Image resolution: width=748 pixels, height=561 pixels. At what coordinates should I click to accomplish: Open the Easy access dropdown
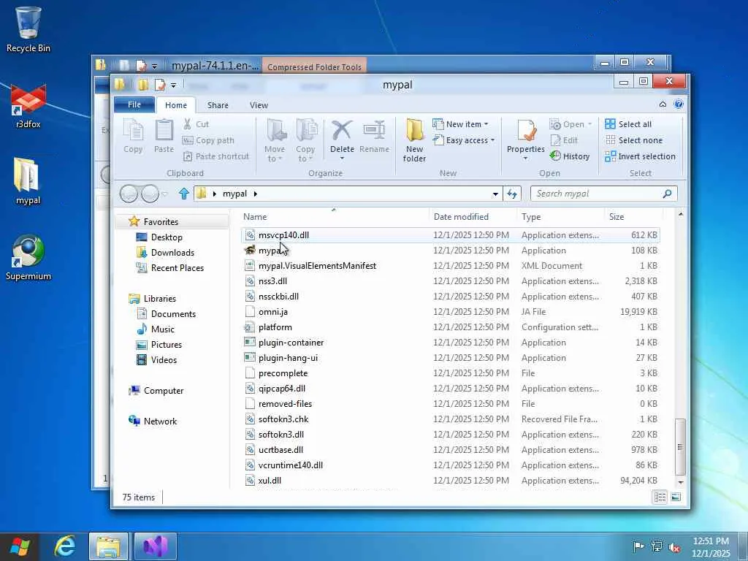464,140
